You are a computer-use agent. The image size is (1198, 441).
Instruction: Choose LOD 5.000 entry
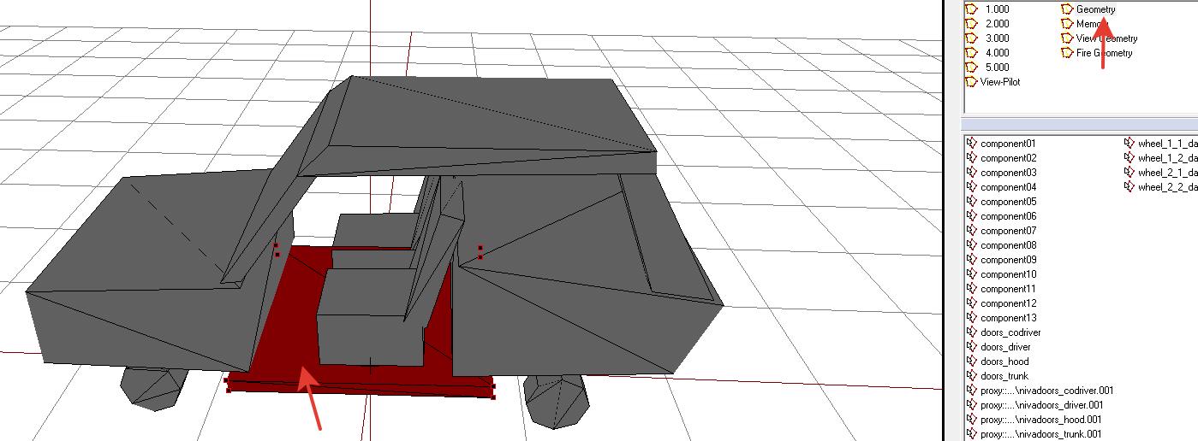(x=997, y=68)
